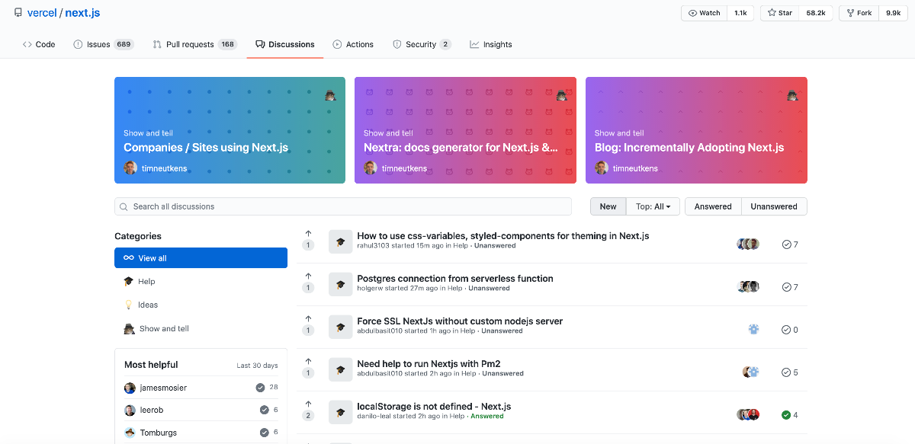Screen dimensions: 915x444
Task: Open the Insights tab
Action: click(491, 44)
